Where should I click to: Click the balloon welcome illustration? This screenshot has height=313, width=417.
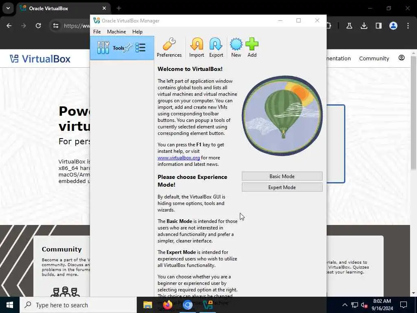(x=282, y=116)
